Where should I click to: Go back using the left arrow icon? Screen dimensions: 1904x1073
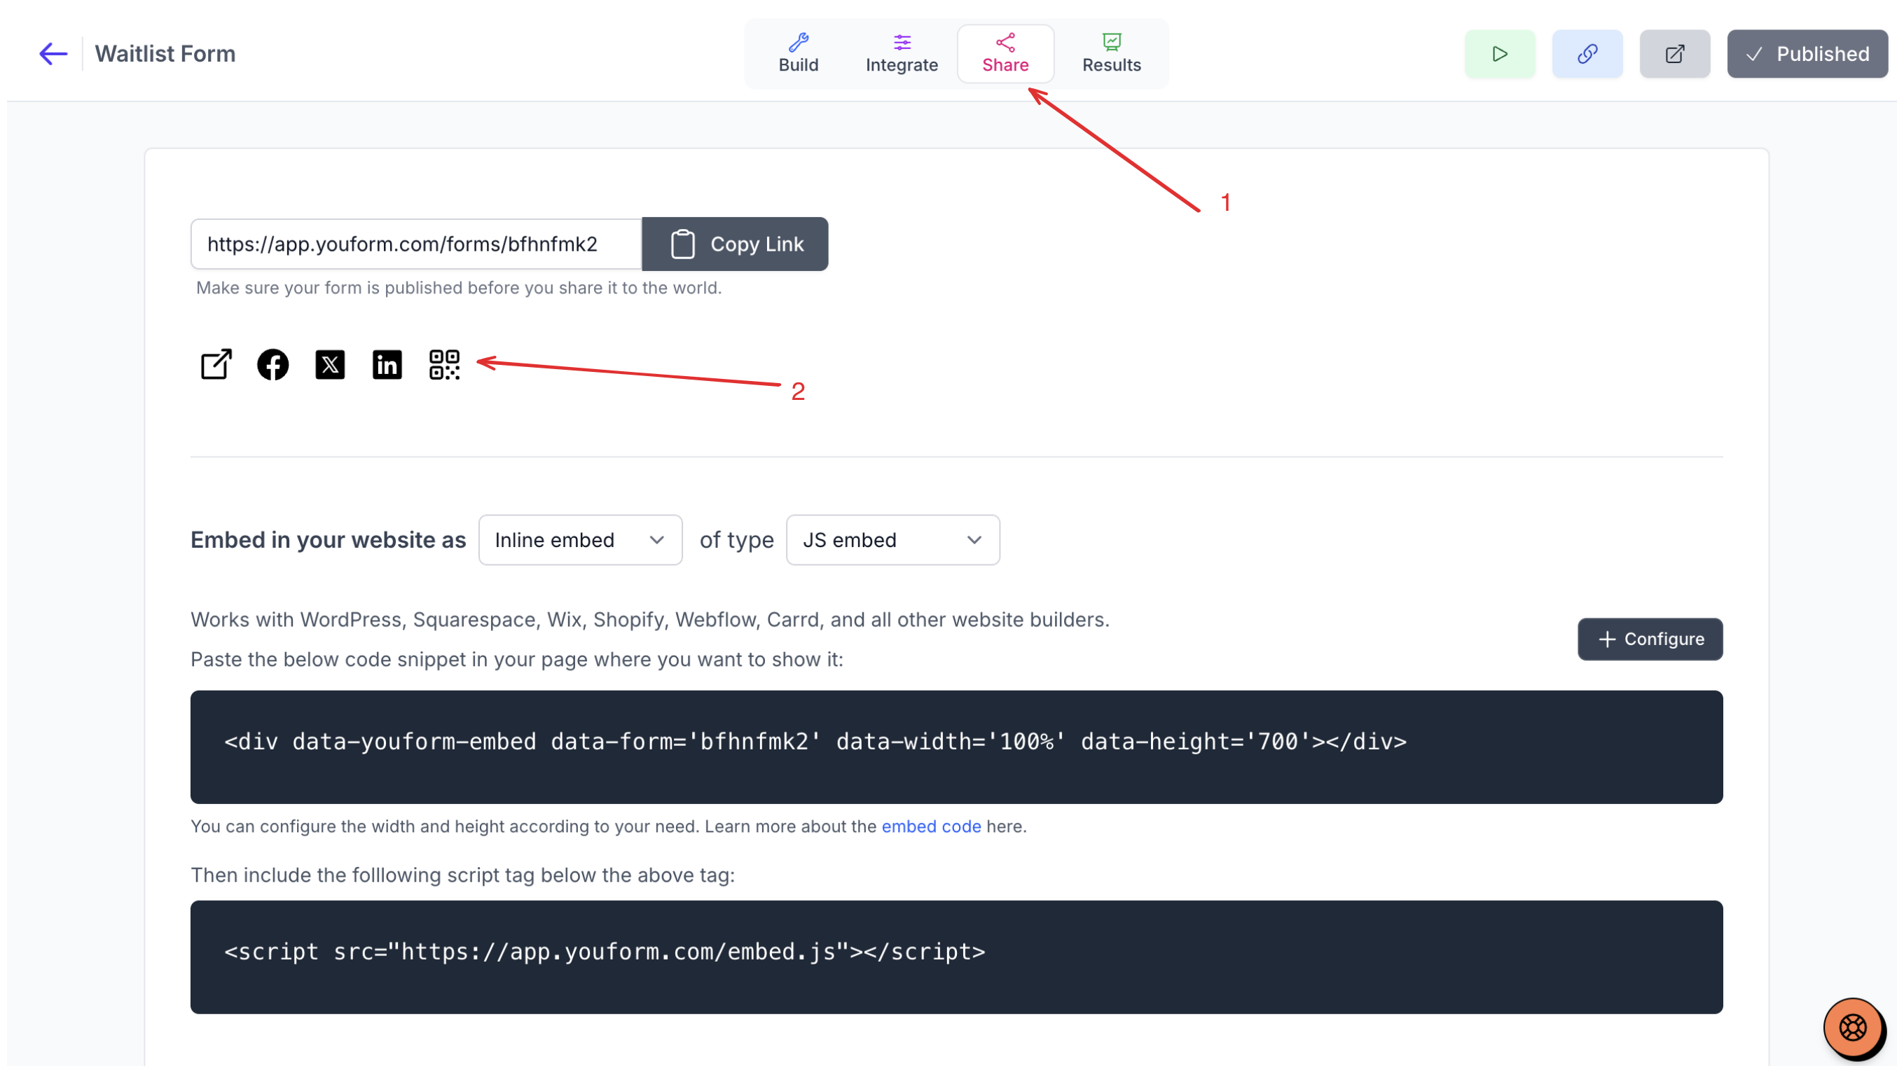click(x=53, y=54)
